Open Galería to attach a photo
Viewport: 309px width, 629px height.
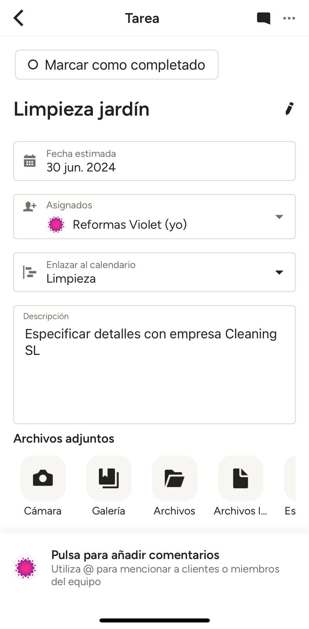[x=109, y=478]
